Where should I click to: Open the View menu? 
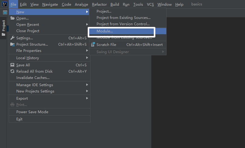[34, 4]
